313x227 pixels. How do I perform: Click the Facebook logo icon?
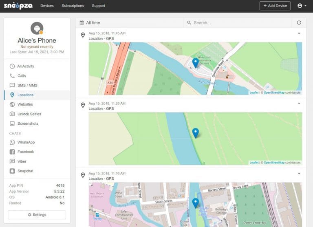click(12, 152)
